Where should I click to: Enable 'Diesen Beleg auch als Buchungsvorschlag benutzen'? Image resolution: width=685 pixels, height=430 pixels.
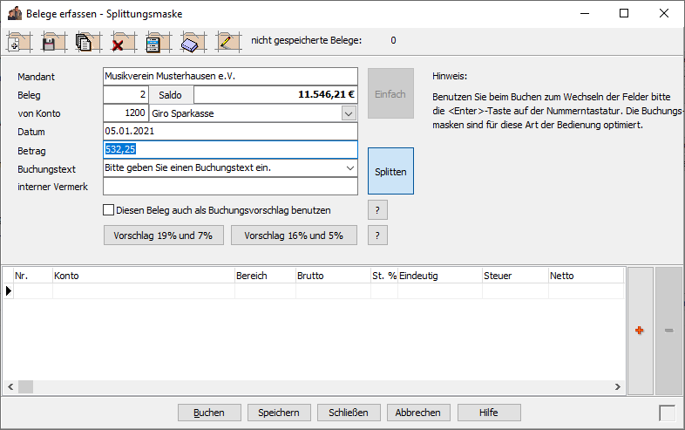pyautogui.click(x=109, y=210)
